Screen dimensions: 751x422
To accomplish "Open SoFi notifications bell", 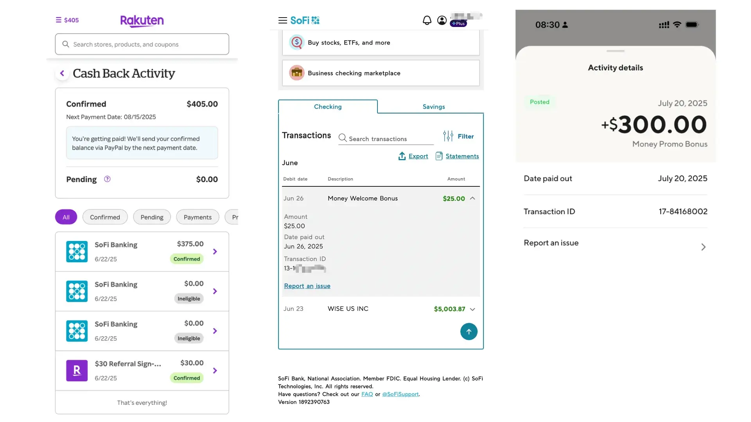I will 427,20.
